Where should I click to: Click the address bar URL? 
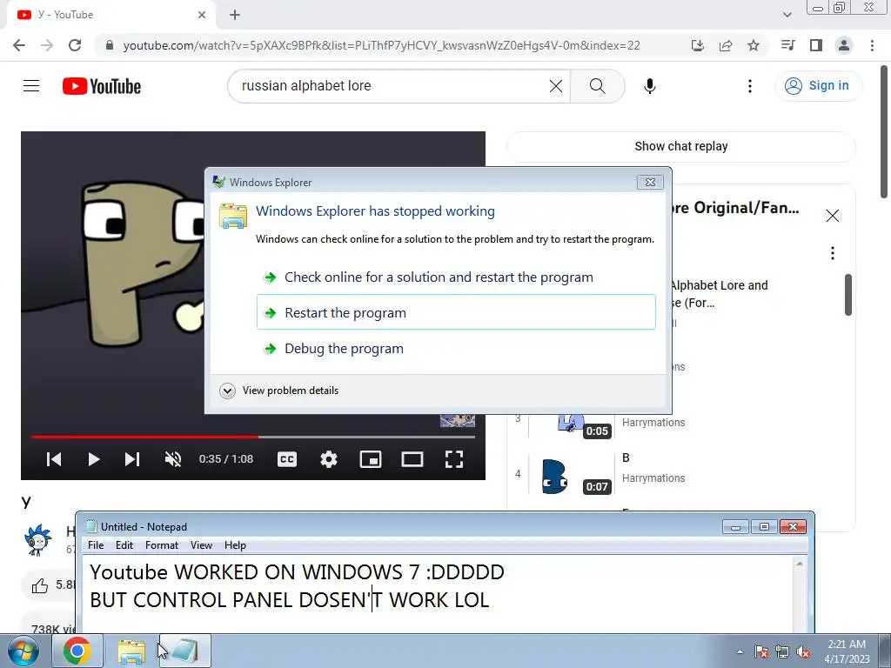(x=381, y=45)
